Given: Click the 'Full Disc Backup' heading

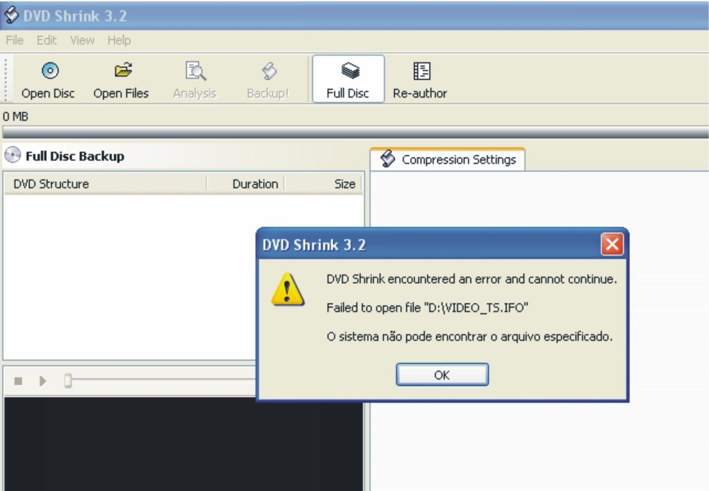Looking at the screenshot, I should tap(75, 156).
